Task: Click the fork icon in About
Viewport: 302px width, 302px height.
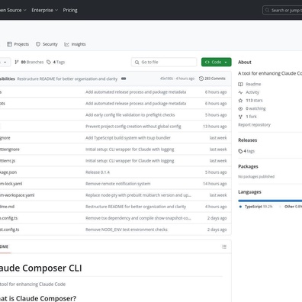Action: [x=240, y=117]
